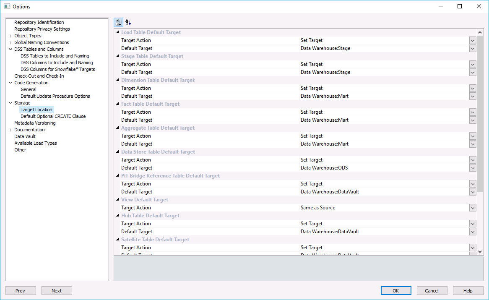
Task: Open Default Target dropdown for Data Store Table
Action: pyautogui.click(x=473, y=168)
